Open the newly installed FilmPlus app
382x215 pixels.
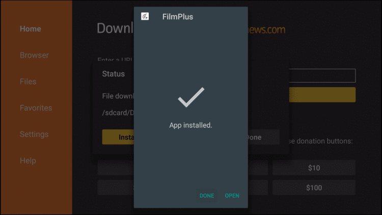tap(232, 196)
